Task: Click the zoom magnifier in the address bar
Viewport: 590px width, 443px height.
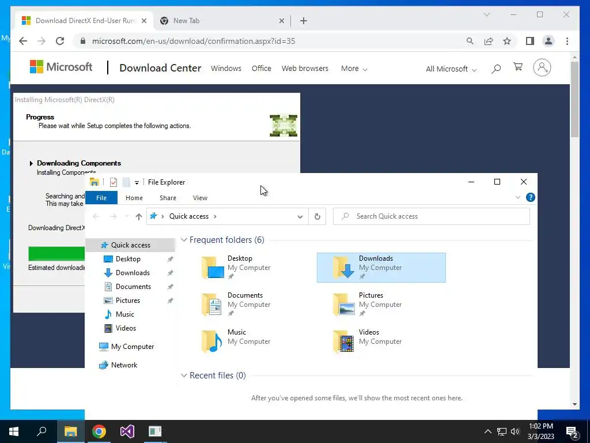Action: (470, 41)
